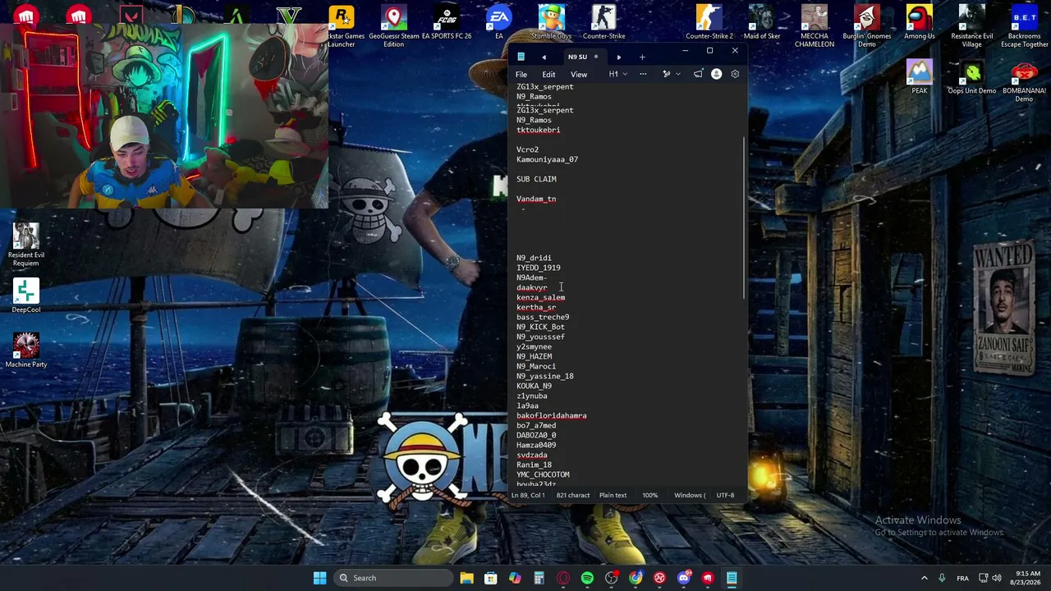Open Copilot from the taskbar

coord(515,578)
